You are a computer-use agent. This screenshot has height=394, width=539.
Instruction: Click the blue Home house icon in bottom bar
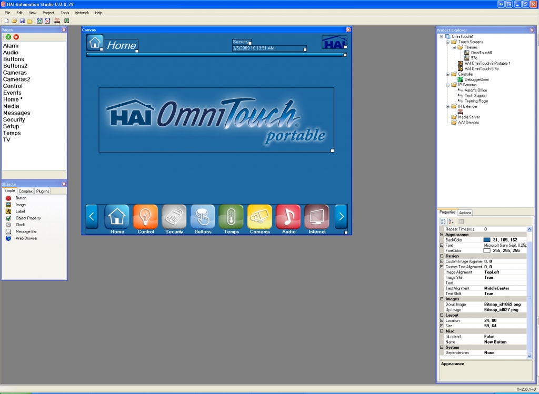pos(117,217)
